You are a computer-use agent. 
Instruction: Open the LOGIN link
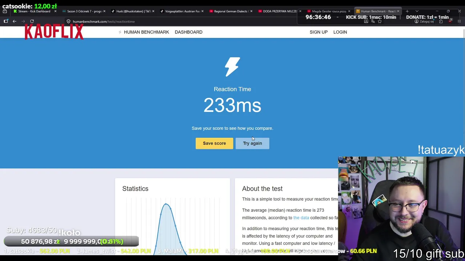click(x=340, y=32)
